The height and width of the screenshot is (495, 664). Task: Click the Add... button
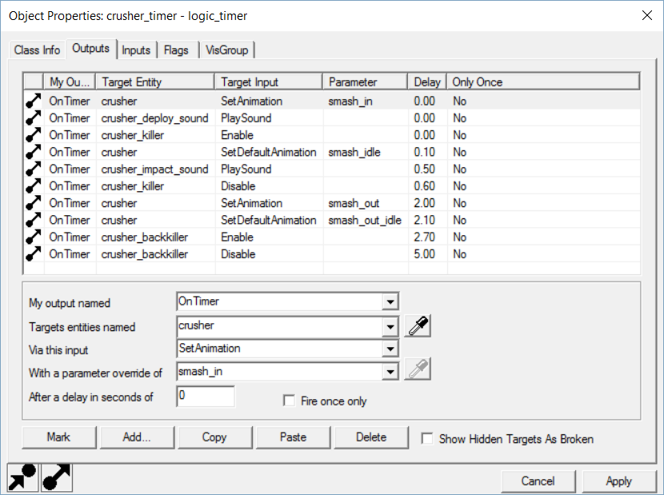(137, 437)
